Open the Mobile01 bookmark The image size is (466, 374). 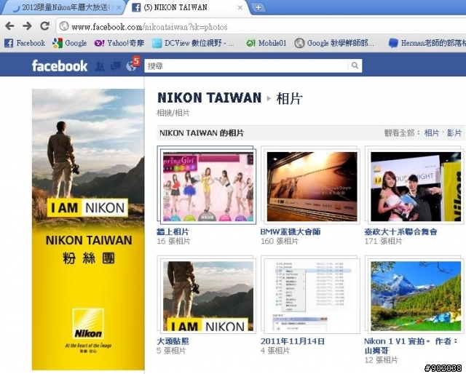[266, 43]
